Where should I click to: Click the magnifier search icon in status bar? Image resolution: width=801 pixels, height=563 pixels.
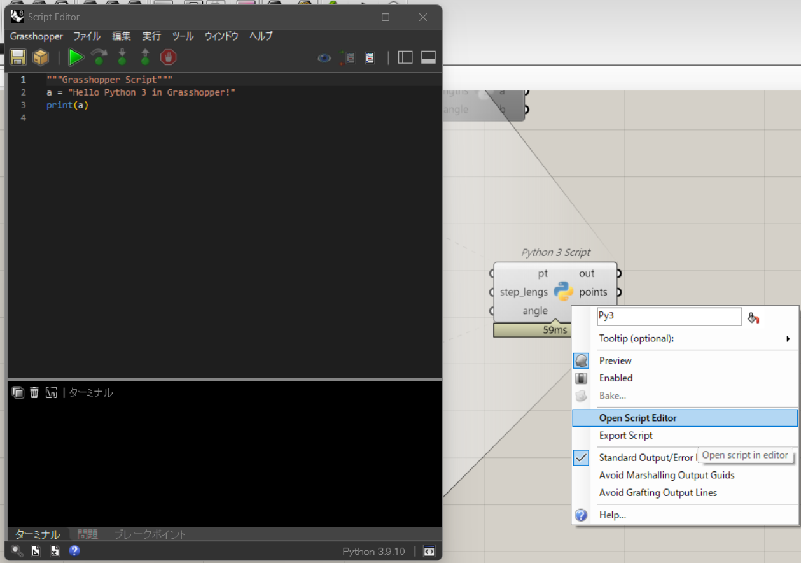point(17,551)
